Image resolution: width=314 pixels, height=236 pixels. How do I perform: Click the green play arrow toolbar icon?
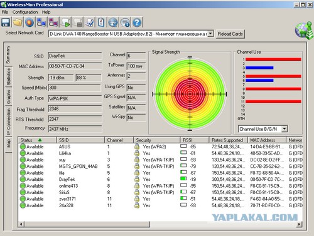point(65,23)
